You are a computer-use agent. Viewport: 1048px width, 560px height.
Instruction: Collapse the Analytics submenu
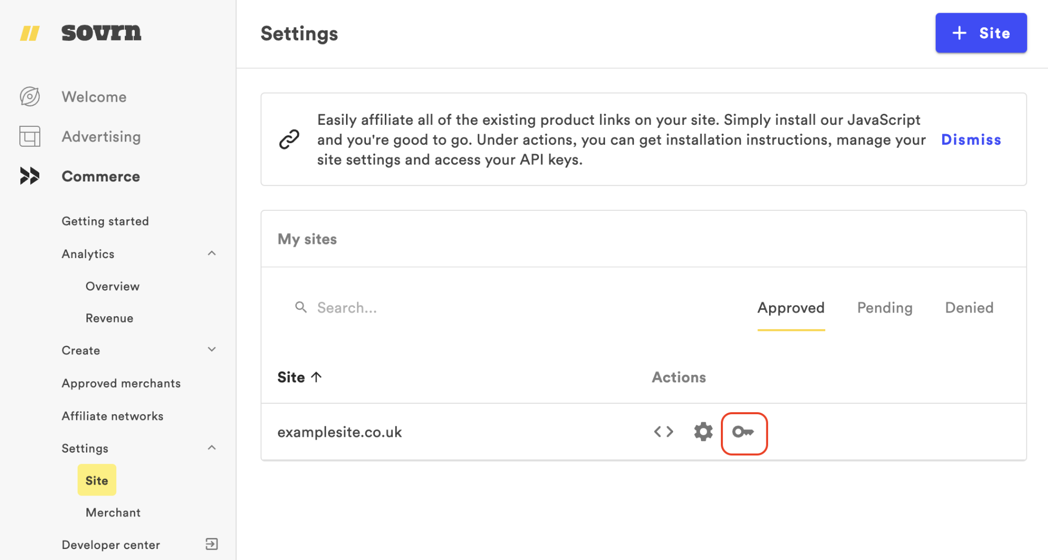[212, 254]
